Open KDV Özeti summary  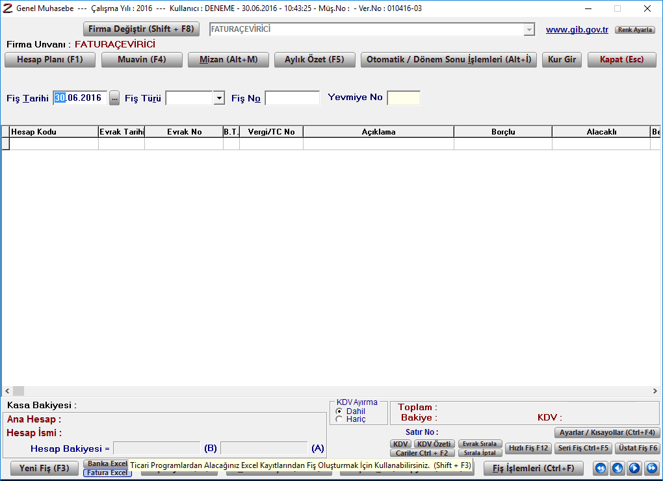point(434,444)
